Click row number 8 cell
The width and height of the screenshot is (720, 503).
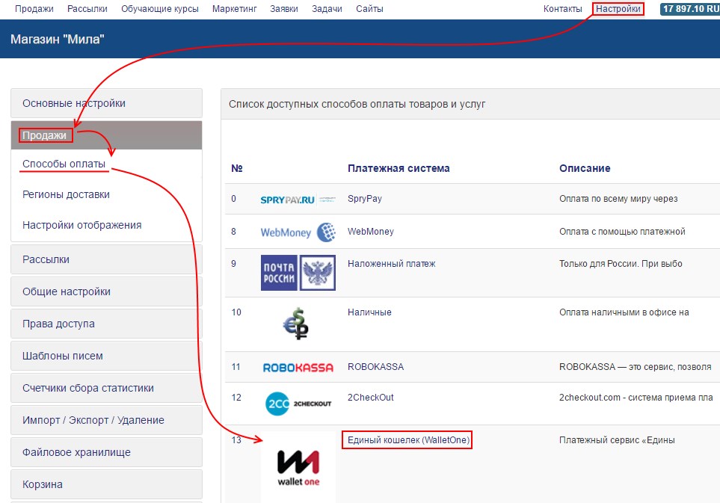click(234, 232)
